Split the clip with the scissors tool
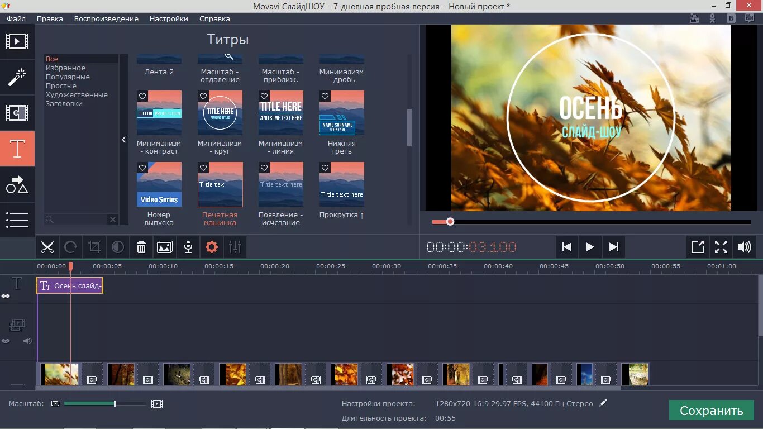This screenshot has width=763, height=429. point(47,247)
